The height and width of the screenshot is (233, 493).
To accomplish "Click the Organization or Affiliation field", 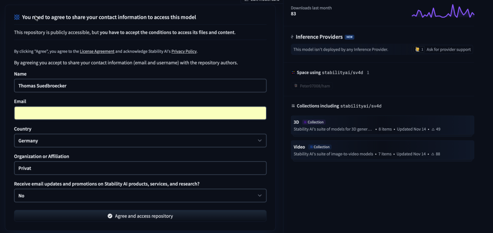I will 140,168.
